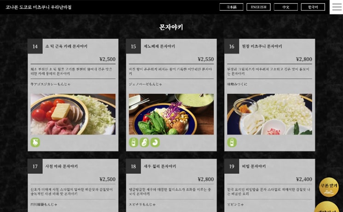Image resolution: width=343 pixels, height=212 pixels.
Task: Select the item 18 shrimp chili title
Action: (x=160, y=166)
